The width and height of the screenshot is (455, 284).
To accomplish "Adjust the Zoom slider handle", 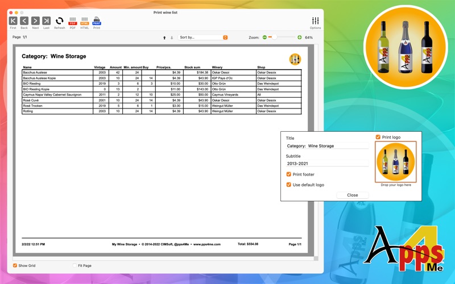I will point(274,37).
